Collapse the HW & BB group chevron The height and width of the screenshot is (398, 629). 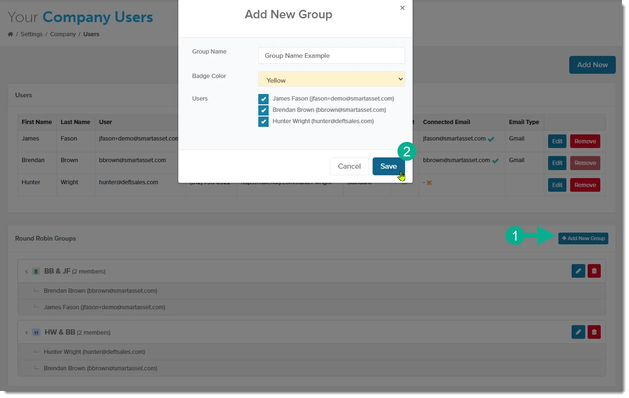tap(27, 333)
